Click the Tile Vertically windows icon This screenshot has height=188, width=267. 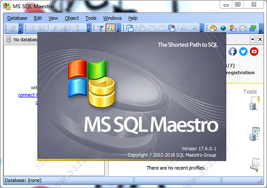click(162, 28)
